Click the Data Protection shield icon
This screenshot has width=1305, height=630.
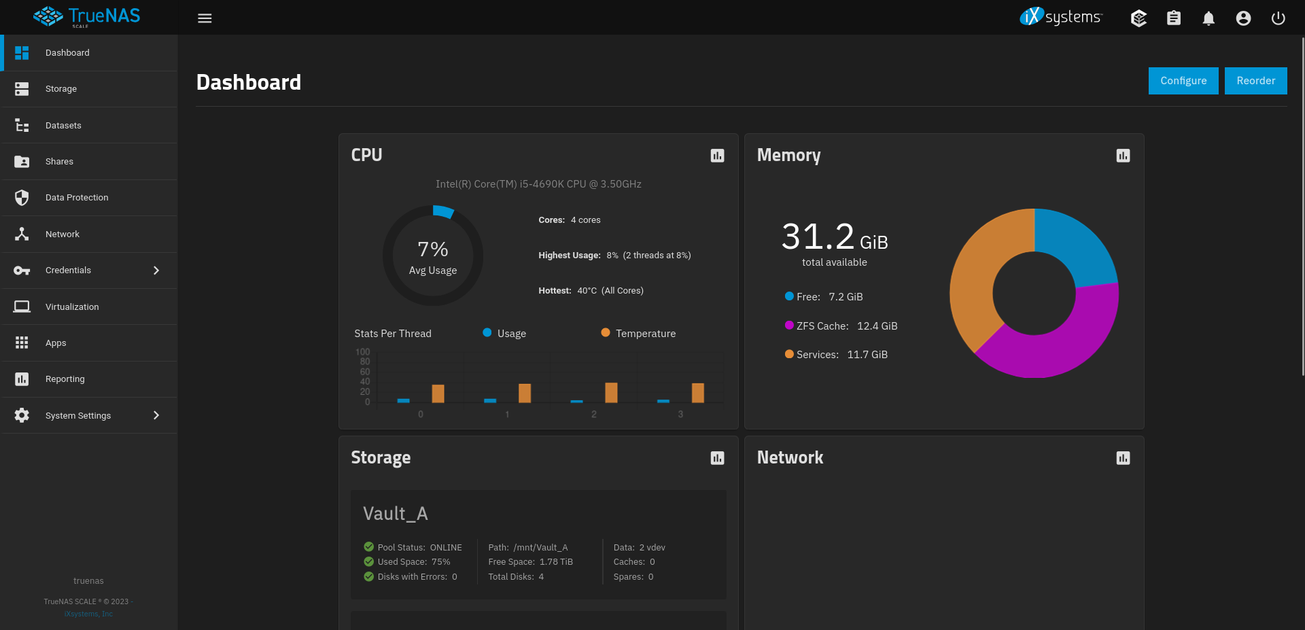[x=22, y=198]
